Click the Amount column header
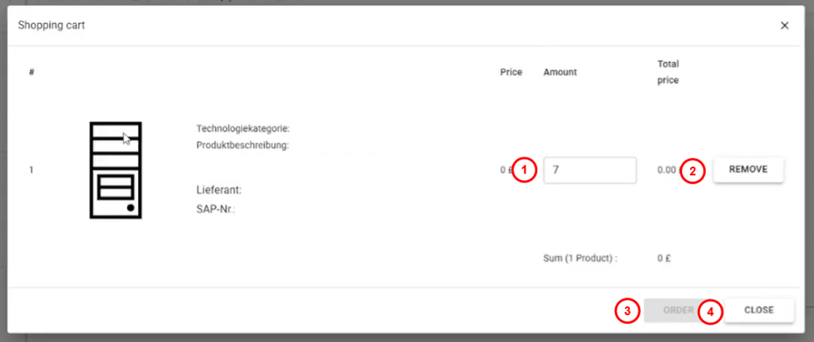 click(560, 72)
